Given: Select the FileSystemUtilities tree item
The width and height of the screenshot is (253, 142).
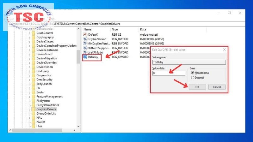Looking at the screenshot, I should (x=48, y=105).
